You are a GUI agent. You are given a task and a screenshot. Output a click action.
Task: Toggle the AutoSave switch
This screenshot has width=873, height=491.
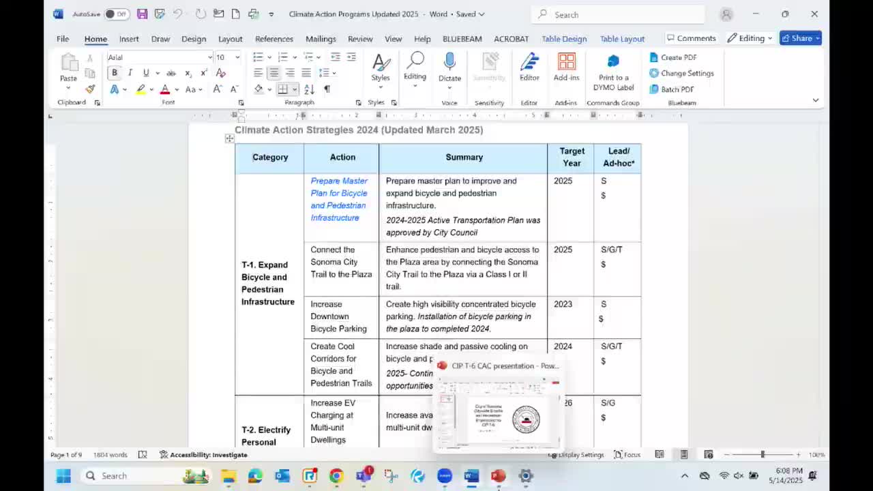click(117, 14)
